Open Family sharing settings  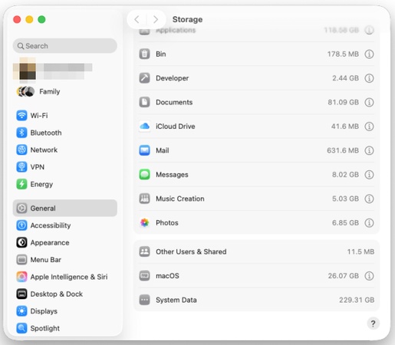click(65, 91)
